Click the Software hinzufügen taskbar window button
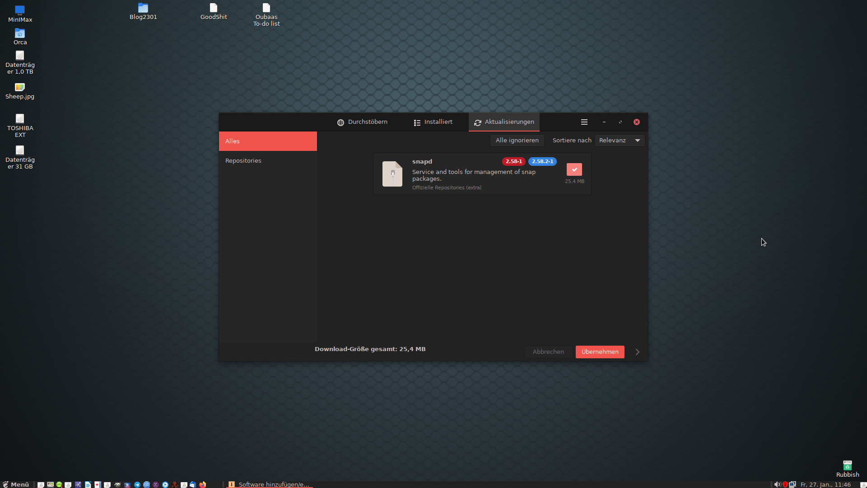The height and width of the screenshot is (488, 867). click(x=269, y=484)
